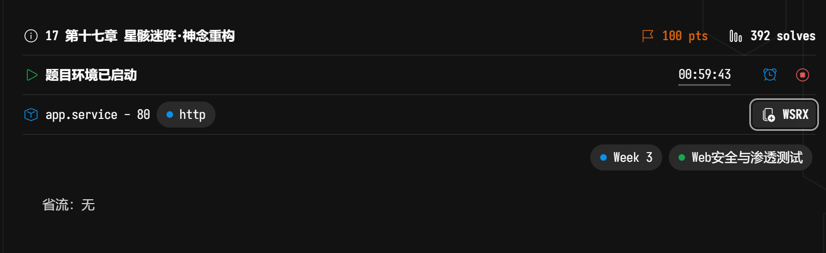This screenshot has height=253, width=826.
Task: Click the 00:59:43 countdown timer
Action: point(705,74)
